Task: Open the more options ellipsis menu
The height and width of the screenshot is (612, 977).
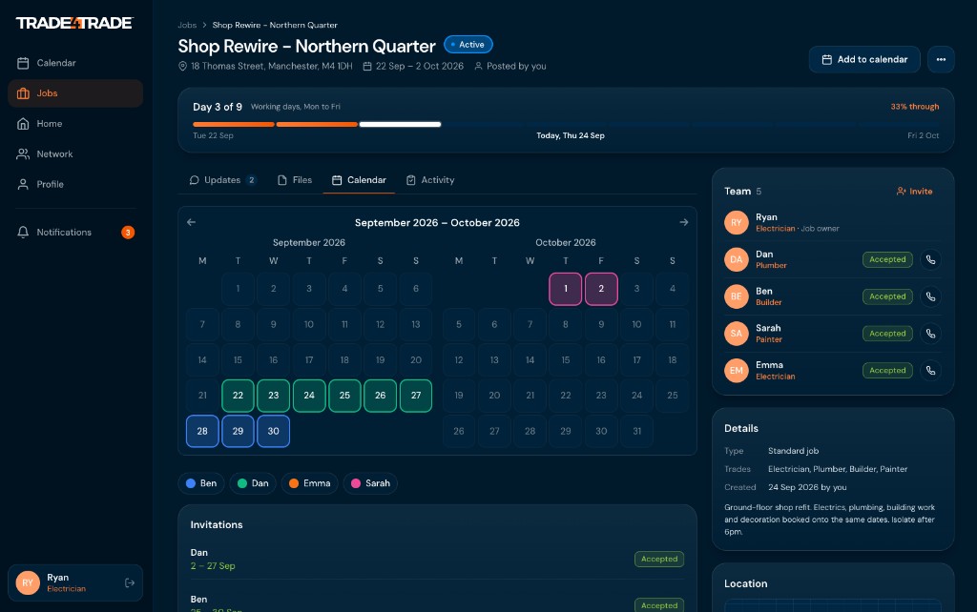Action: click(941, 60)
